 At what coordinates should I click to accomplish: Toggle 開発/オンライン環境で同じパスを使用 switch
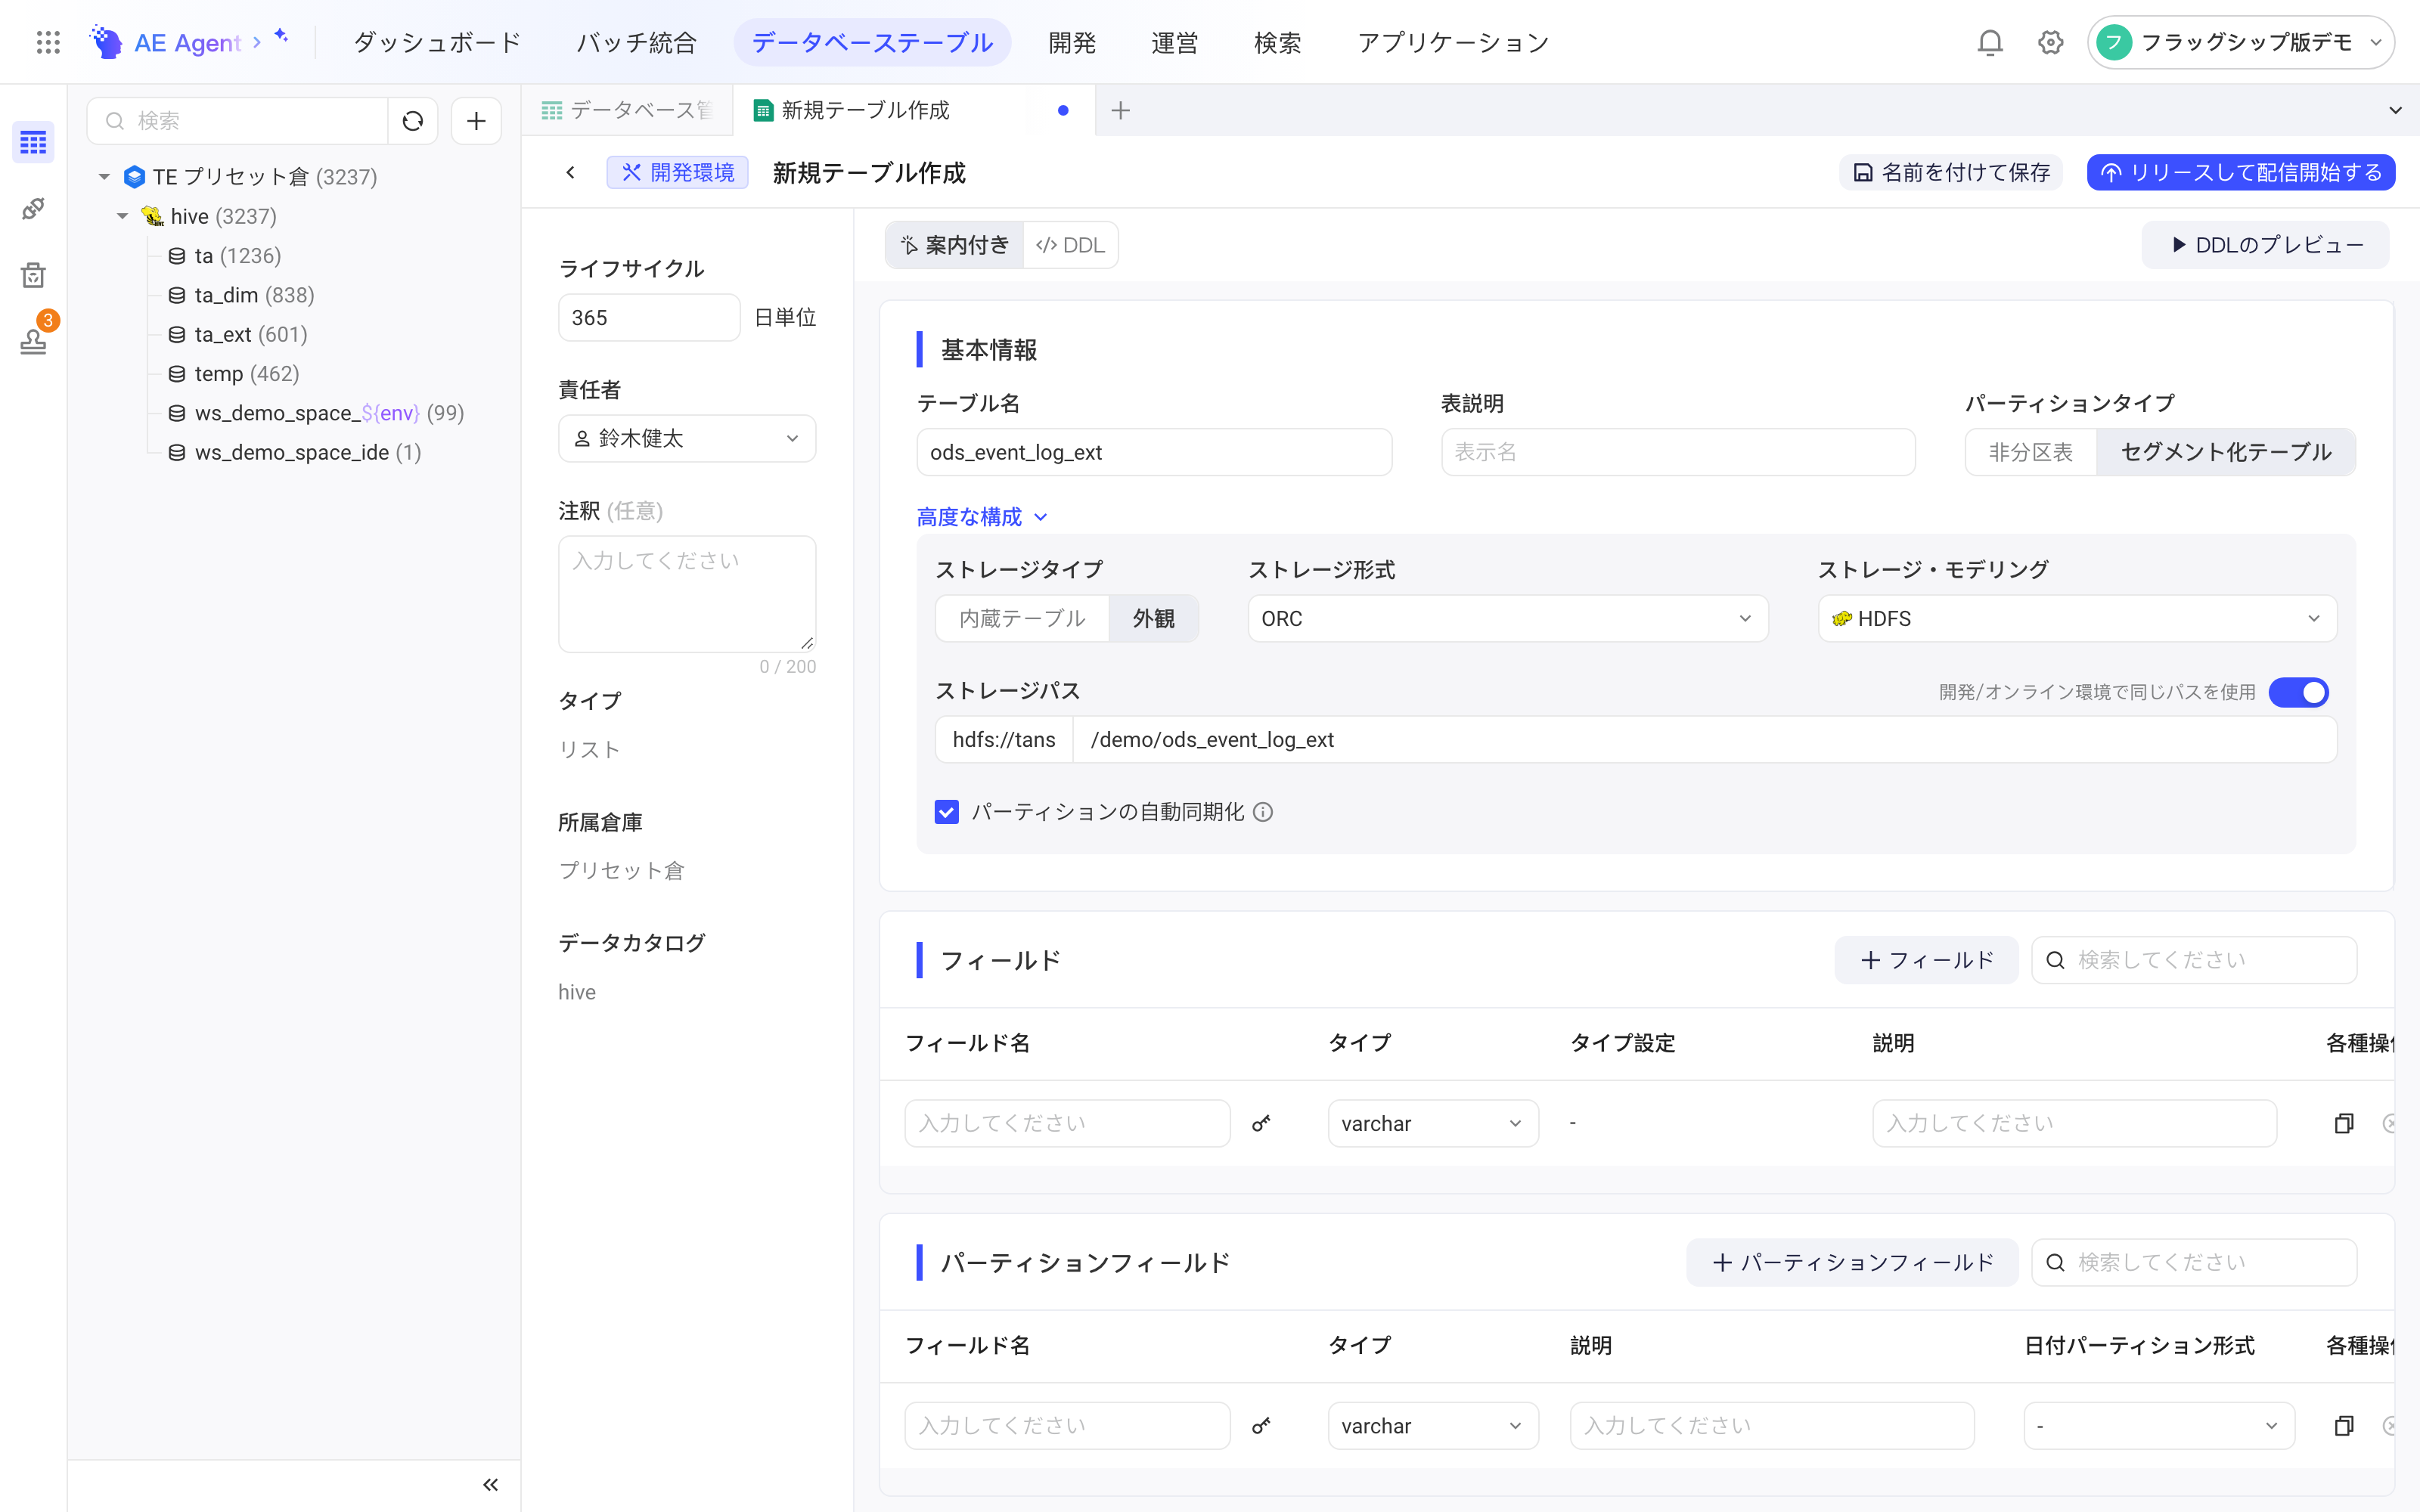click(x=2298, y=692)
